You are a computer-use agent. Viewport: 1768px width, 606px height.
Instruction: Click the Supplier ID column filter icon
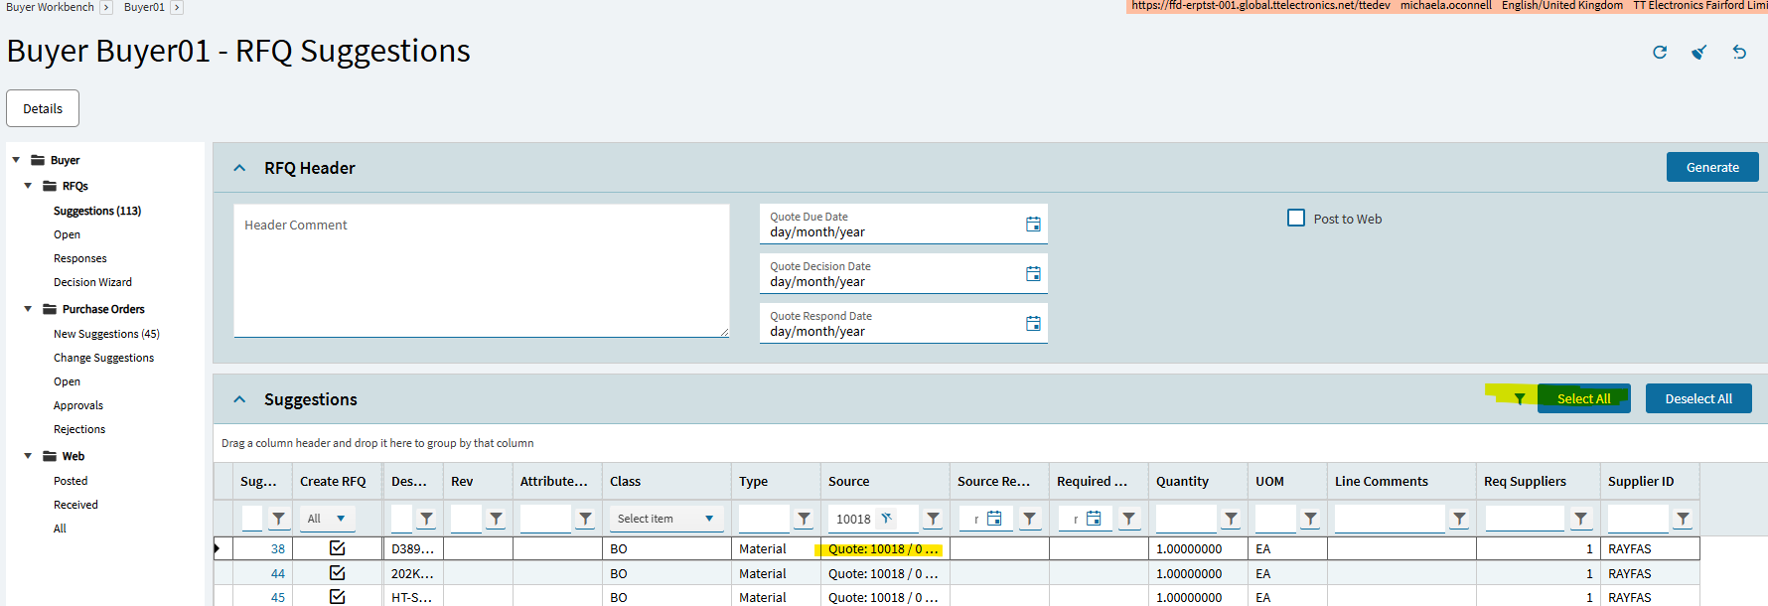click(x=1684, y=519)
